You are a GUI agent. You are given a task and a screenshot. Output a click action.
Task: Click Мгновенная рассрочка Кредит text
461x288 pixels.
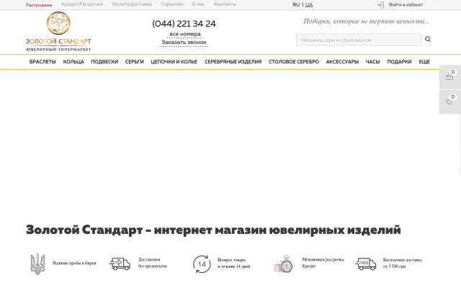point(323,263)
